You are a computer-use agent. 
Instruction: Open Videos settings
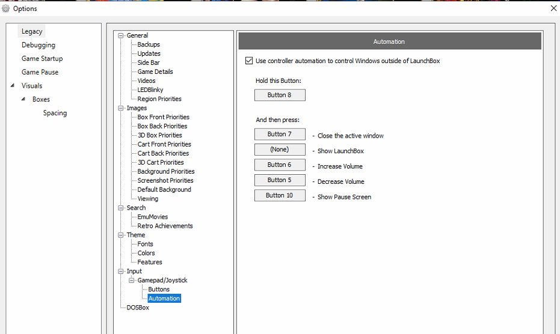(x=146, y=80)
